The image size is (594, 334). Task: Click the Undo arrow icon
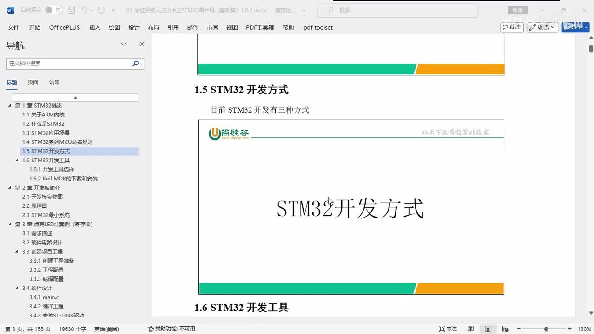pyautogui.click(x=84, y=10)
